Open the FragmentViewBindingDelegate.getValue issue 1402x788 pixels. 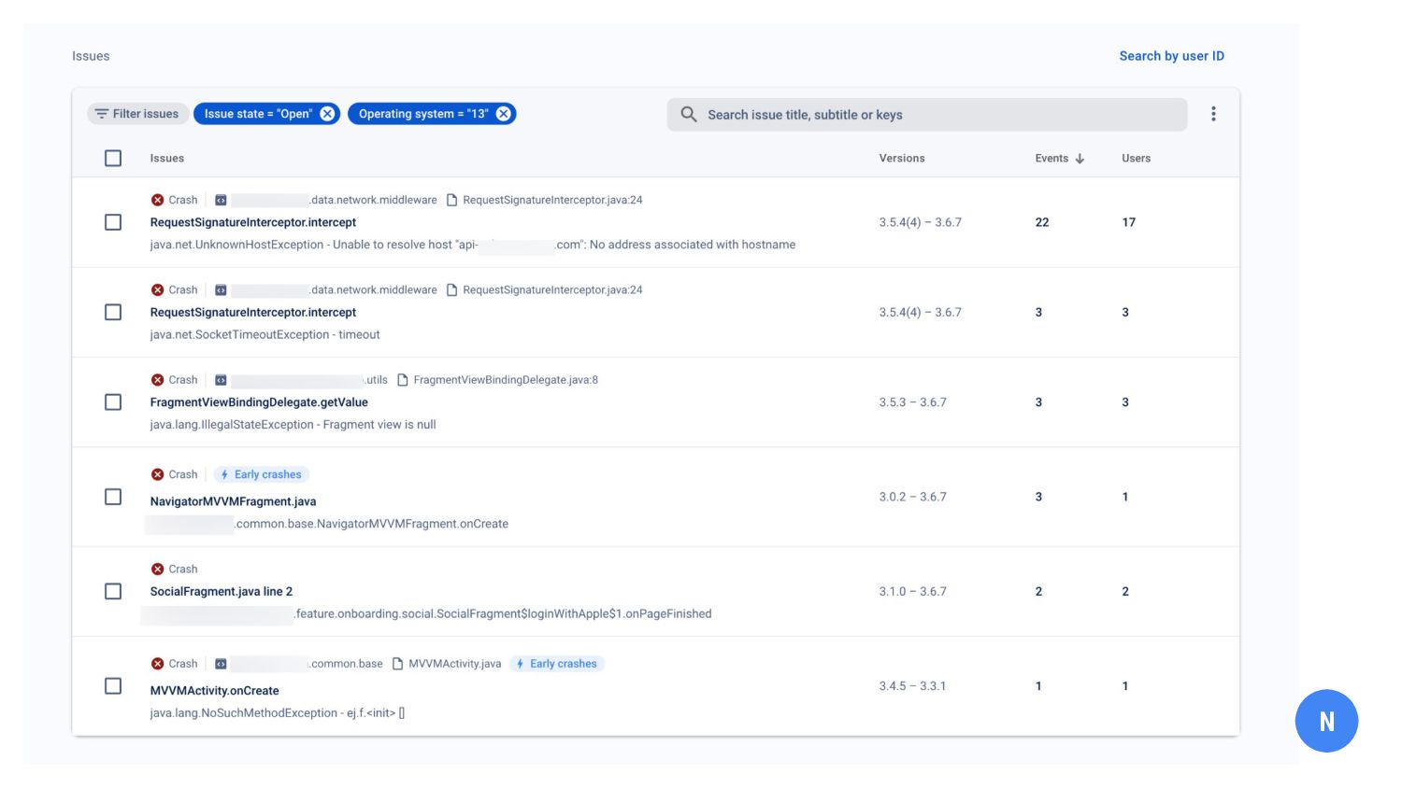click(259, 402)
